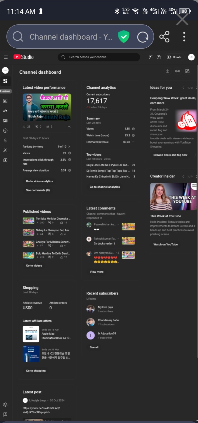This screenshot has width=198, height=423.
Task: Show previous Ideas for you card
Action: (x=183, y=88)
